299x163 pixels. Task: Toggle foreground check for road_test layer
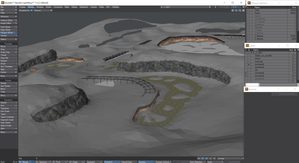click(x=246, y=61)
